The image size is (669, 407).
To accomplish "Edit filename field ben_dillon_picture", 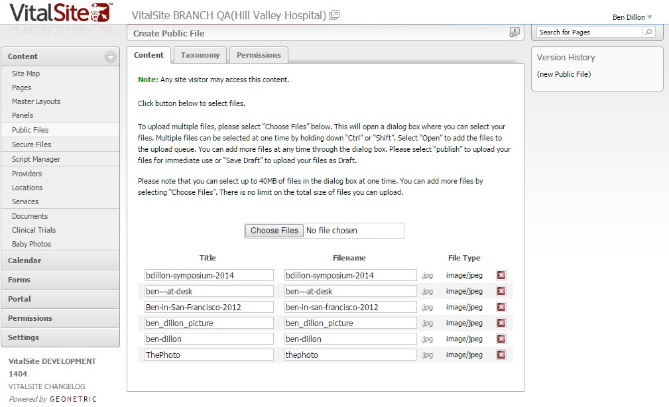I will click(x=351, y=323).
